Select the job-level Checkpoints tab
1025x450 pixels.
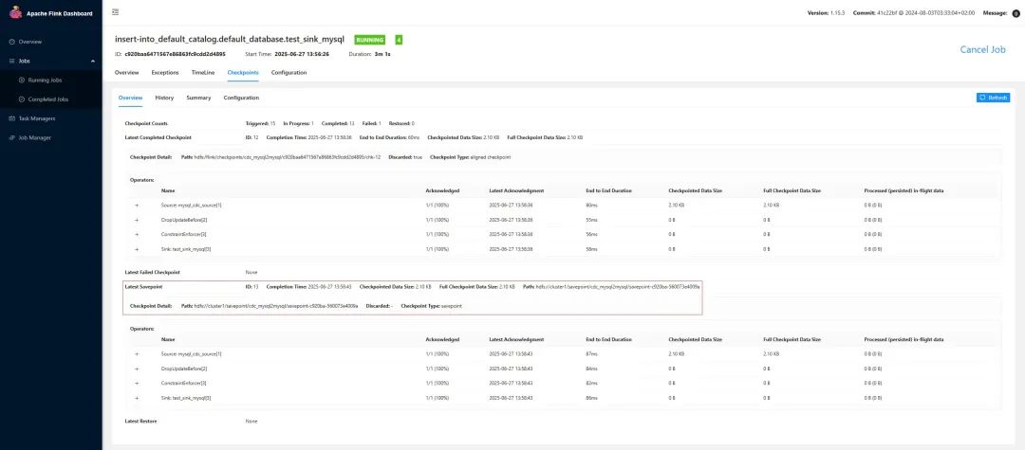[243, 72]
